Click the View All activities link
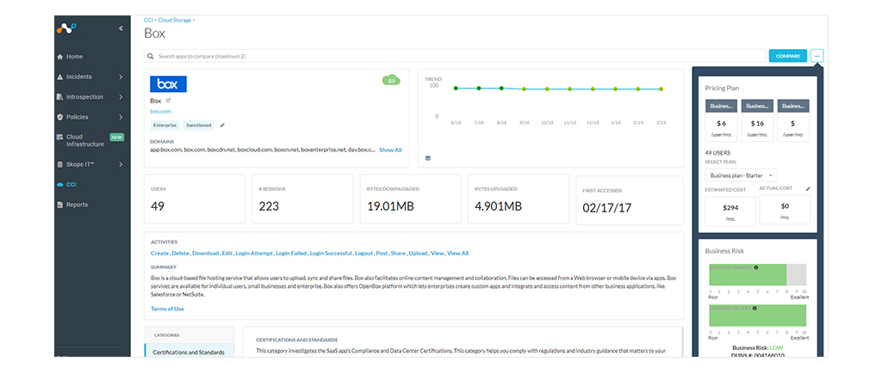The height and width of the screenshot is (380, 882). 458,253
